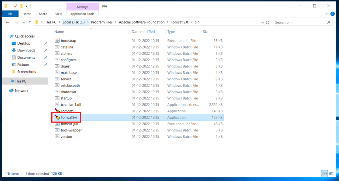Image resolution: width=339 pixels, height=181 pixels.
Task: Click the makebase batch file icon
Action: 57,72
